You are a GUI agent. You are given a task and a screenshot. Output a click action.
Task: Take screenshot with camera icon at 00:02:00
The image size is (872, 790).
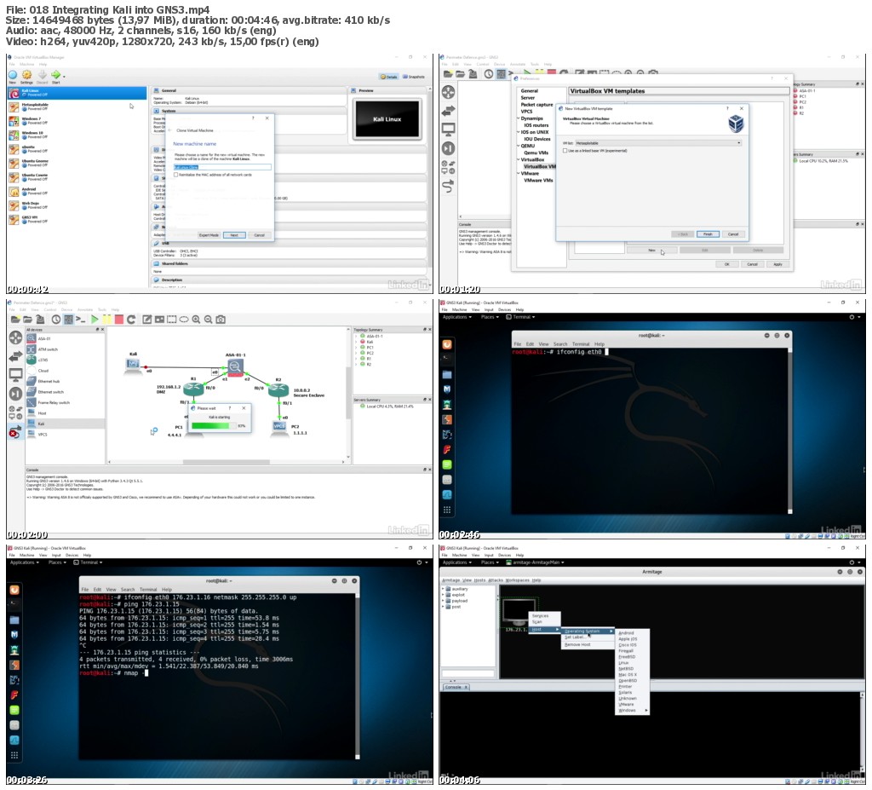pos(221,319)
